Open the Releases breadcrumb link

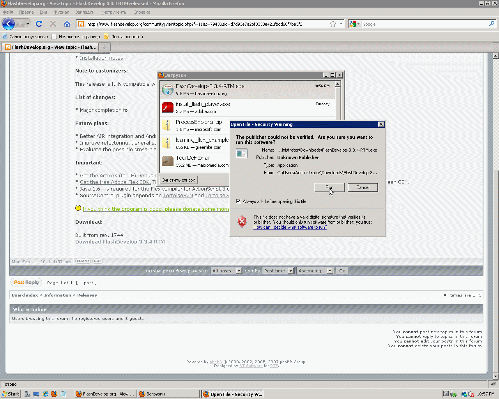pos(87,295)
